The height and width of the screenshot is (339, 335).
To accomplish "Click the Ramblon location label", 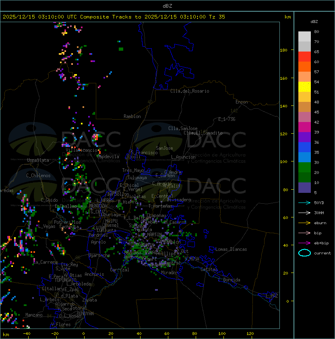I will 132,116.
